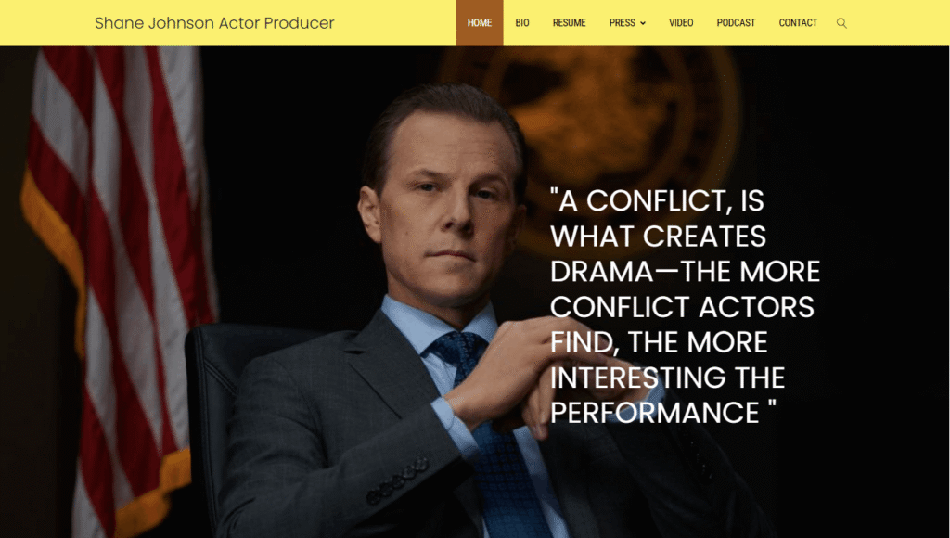
Task: Open the CONTACT page
Action: tap(798, 23)
